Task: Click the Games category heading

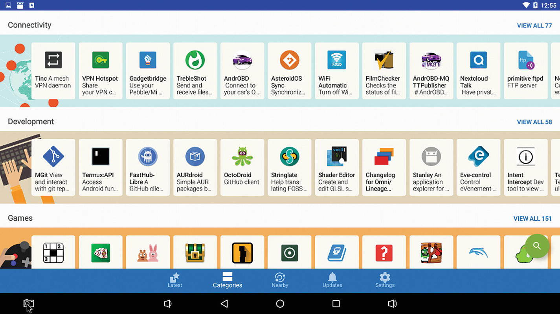Action: coord(20,218)
